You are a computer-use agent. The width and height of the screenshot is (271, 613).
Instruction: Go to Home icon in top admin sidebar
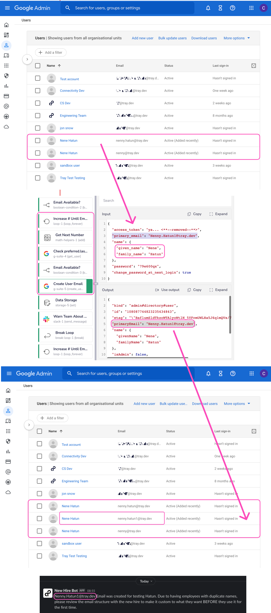(x=6, y=25)
